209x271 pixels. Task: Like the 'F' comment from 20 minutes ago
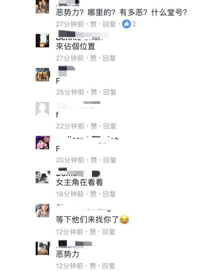coord(94,160)
